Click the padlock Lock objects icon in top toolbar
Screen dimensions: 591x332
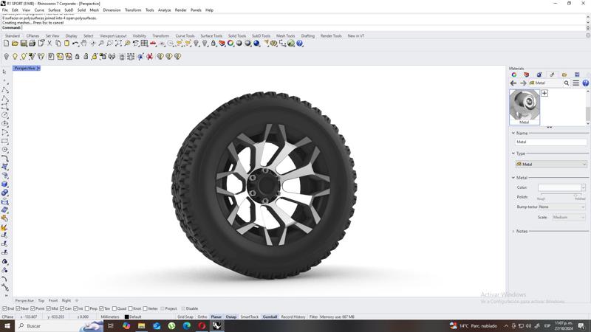tap(213, 44)
